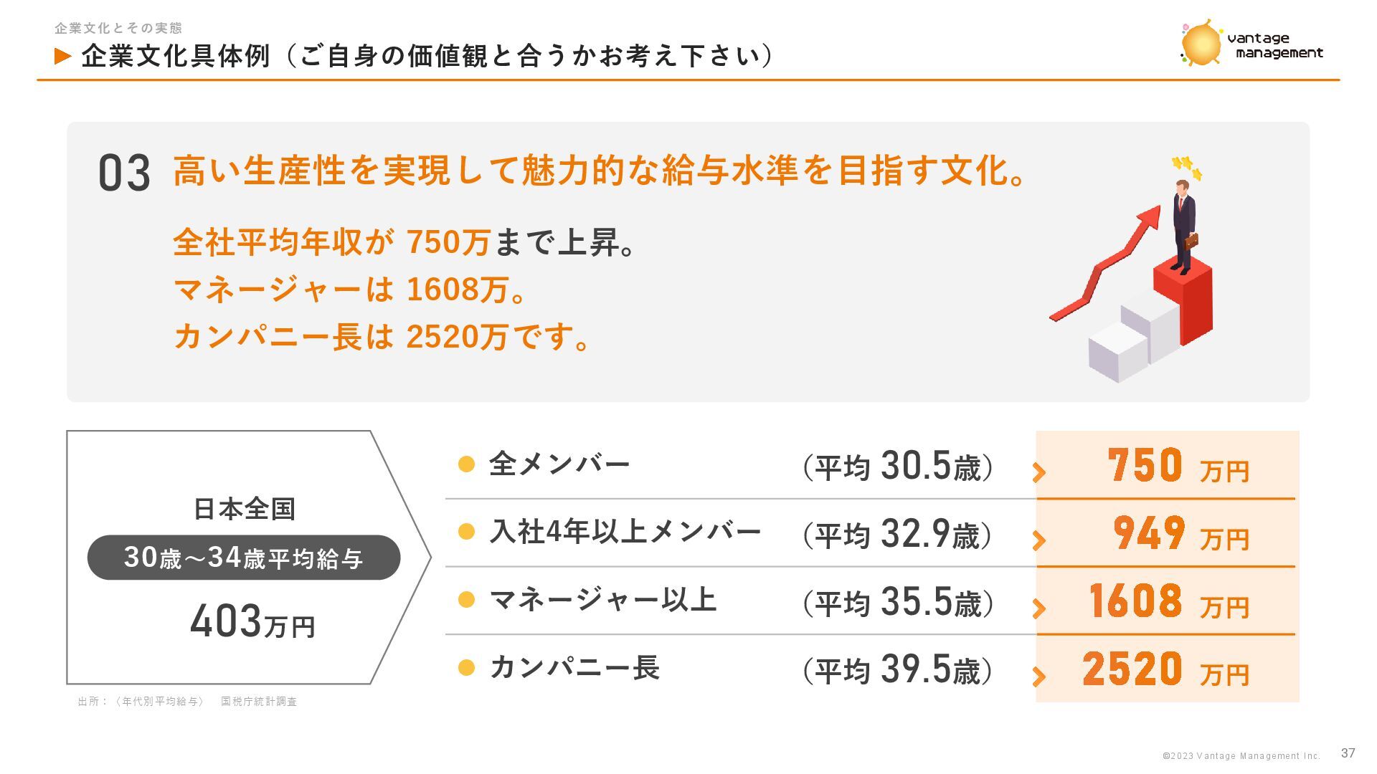This screenshot has height=774, width=1377.
Task: Click the Vantage Management sun logo
Action: tap(1201, 44)
